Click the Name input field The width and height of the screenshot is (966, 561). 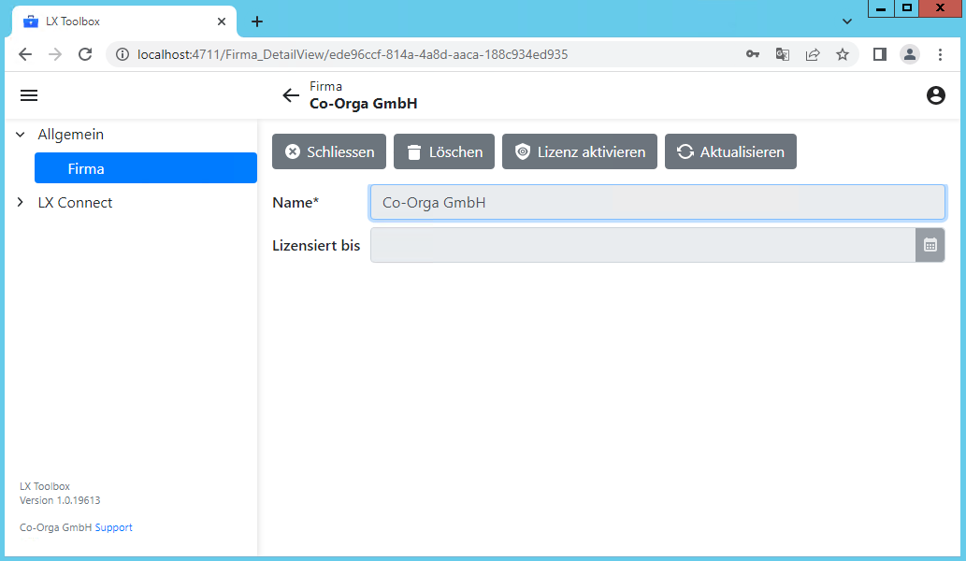click(x=656, y=202)
